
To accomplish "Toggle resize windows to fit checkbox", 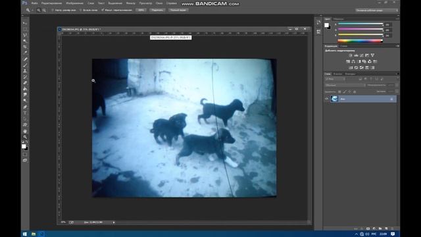I will click(53, 11).
